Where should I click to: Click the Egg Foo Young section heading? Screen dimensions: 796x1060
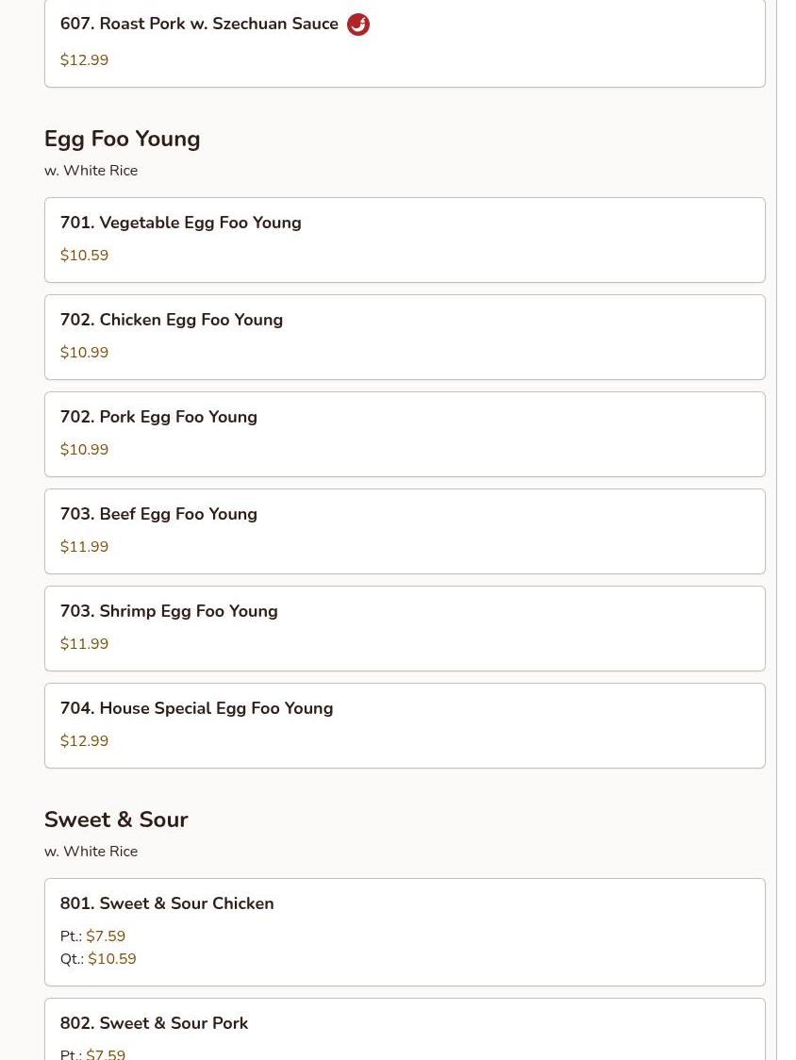point(122,139)
